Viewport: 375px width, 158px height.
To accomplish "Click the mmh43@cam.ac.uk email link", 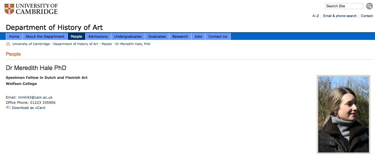I will pyautogui.click(x=35, y=97).
